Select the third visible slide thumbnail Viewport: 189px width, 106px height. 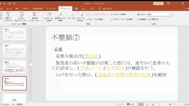click(x=14, y=67)
